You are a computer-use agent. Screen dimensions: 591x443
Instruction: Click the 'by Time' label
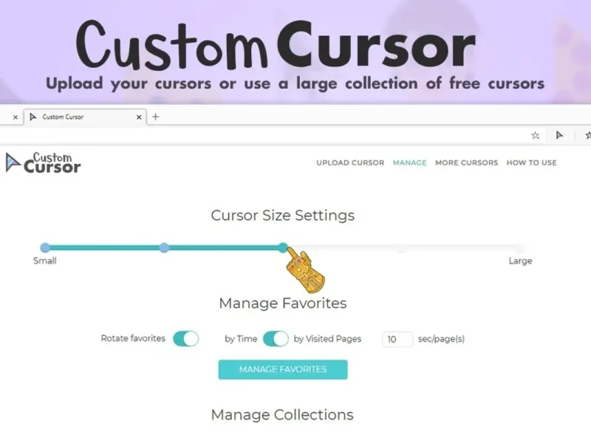[x=241, y=339]
